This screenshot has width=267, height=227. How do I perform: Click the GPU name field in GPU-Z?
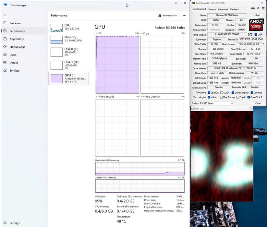coord(227,15)
